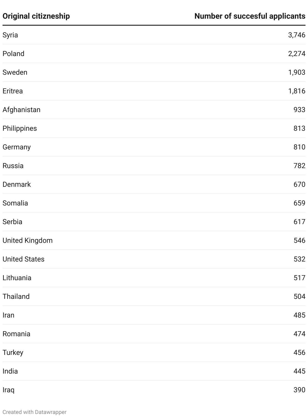This screenshot has width=308, height=418.
Task: Click Somalia's applicant count 659
Action: click(x=299, y=203)
